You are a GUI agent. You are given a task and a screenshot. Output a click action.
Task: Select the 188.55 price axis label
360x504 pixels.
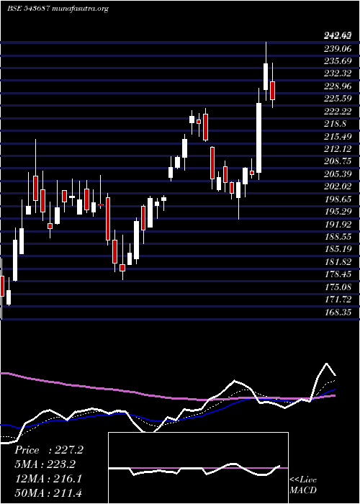click(338, 237)
